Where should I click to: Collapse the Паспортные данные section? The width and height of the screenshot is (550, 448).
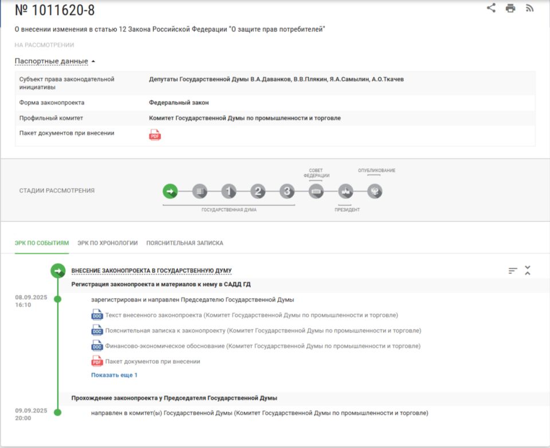click(x=55, y=61)
